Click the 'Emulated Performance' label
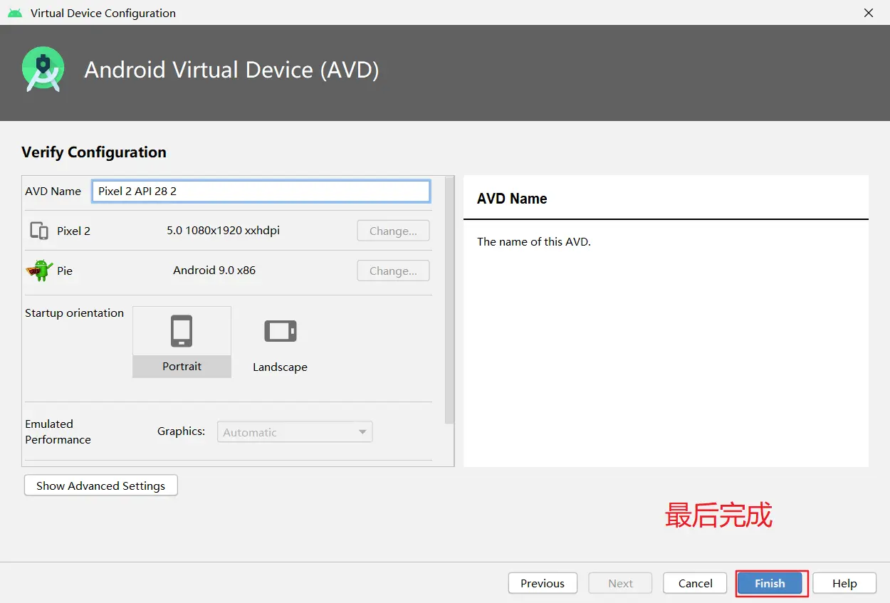Viewport: 890px width, 603px height. click(58, 431)
